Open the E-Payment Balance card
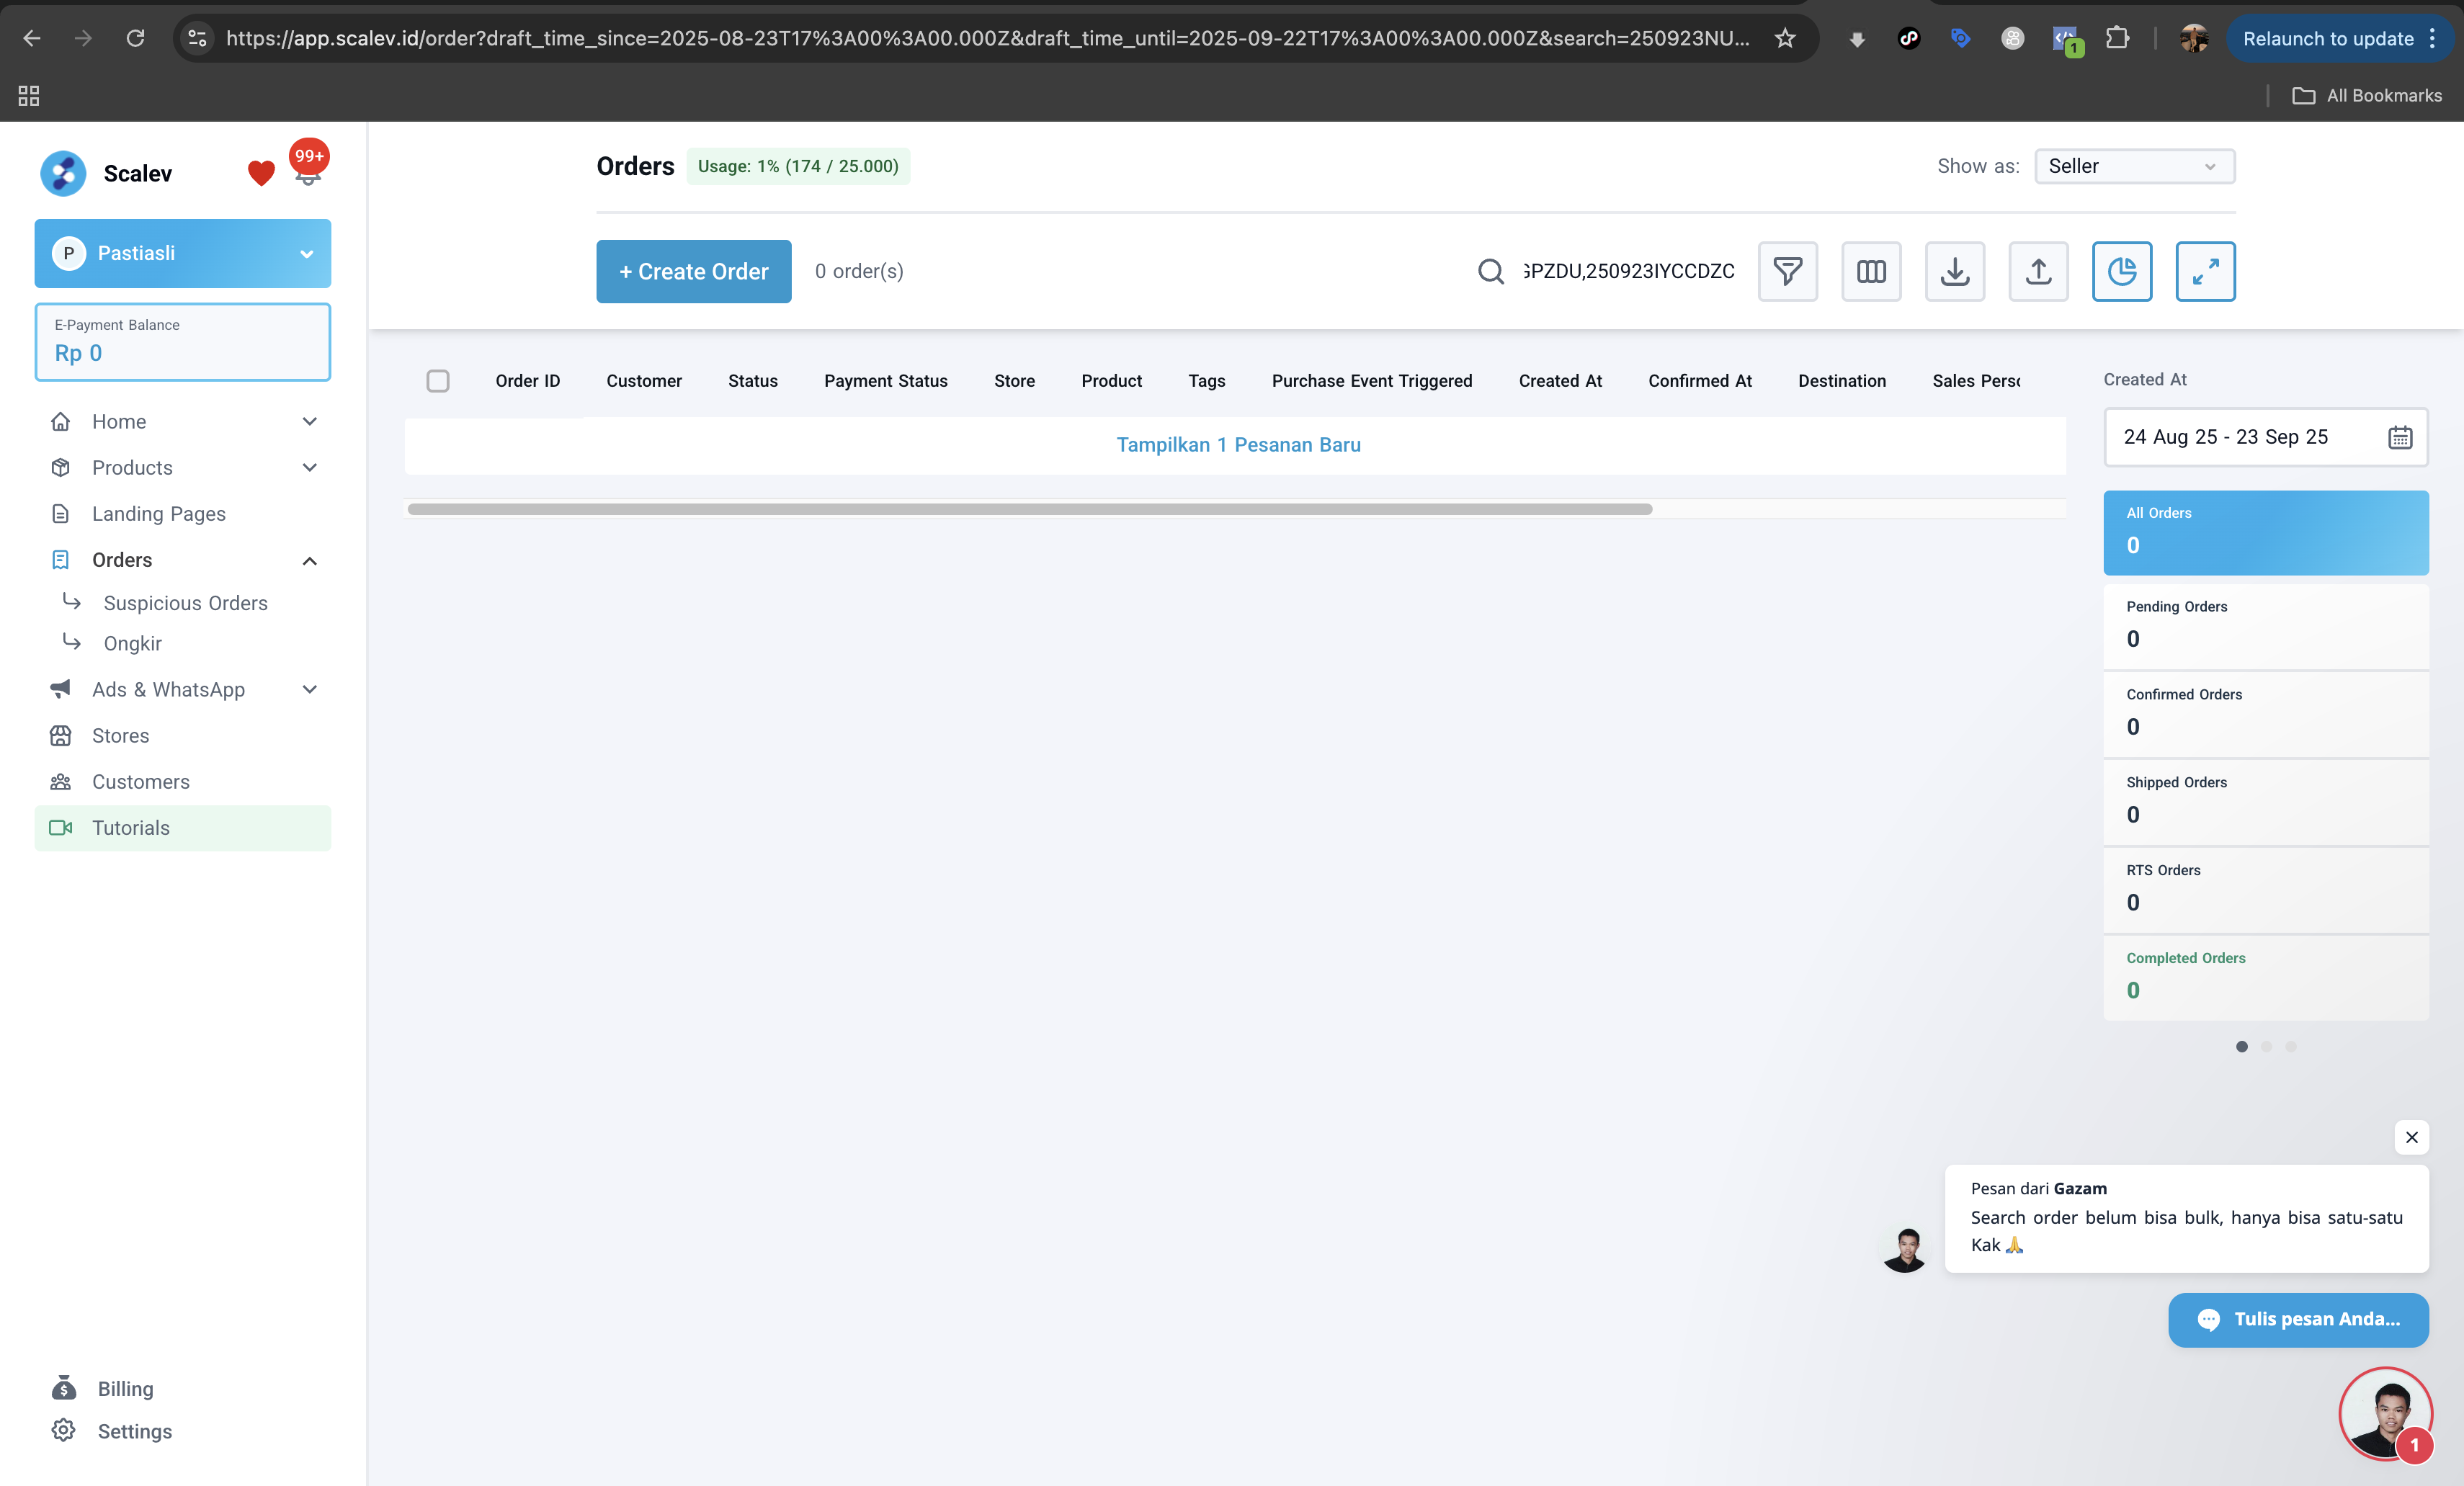The height and width of the screenshot is (1486, 2464). pos(183,341)
